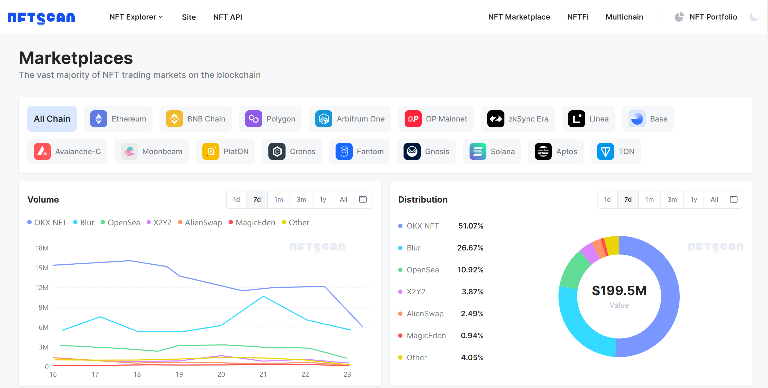This screenshot has width=768, height=388.
Task: Click the NFTScan logo
Action: click(x=41, y=17)
